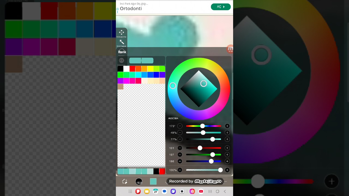Screen dimensions: 349x196
Task: Tap the Android recents navigation button
Action: pos(210,191)
